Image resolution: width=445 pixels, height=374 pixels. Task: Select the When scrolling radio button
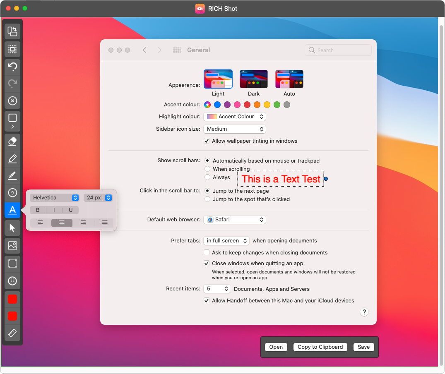207,169
